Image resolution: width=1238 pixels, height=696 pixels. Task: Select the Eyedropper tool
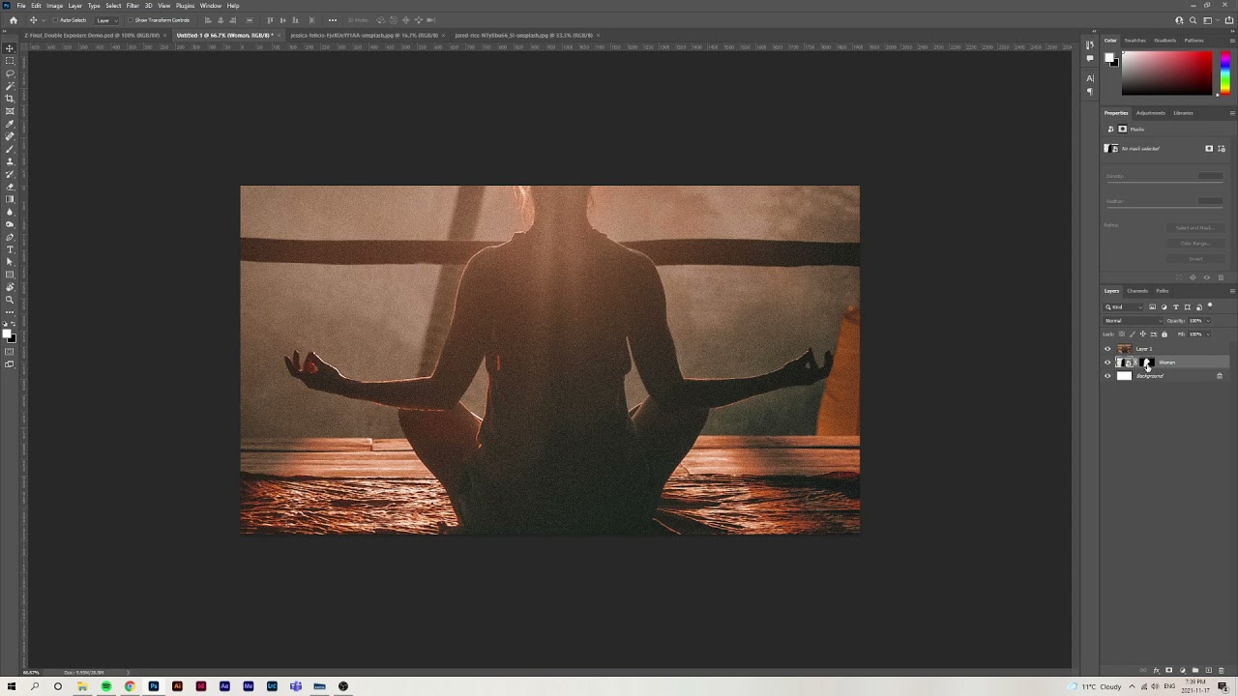(10, 124)
